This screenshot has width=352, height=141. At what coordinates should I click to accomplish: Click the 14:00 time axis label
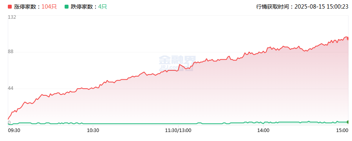pyautogui.click(x=264, y=130)
